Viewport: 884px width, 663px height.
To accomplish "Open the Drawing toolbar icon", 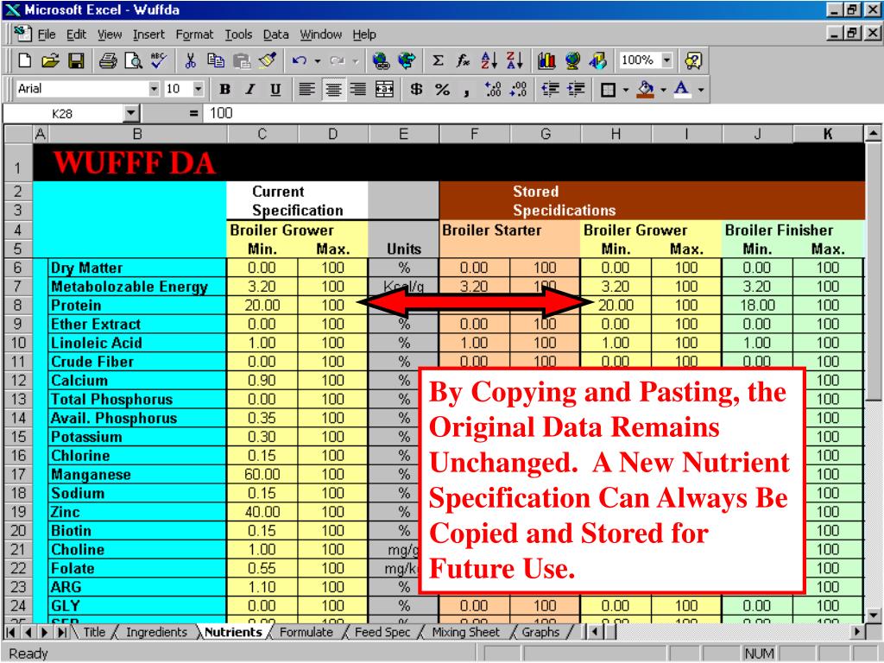I will point(598,60).
